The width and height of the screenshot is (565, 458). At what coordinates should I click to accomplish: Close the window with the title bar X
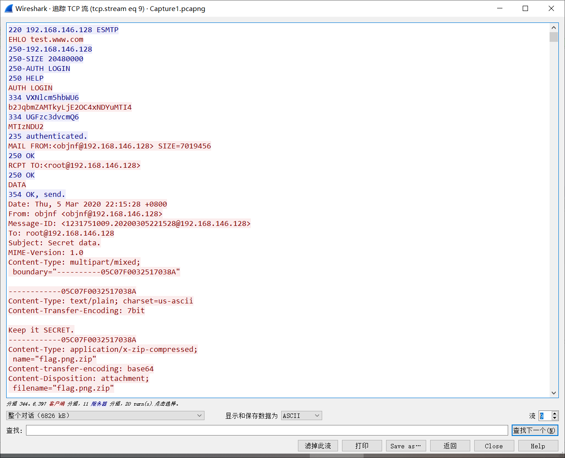coord(551,8)
